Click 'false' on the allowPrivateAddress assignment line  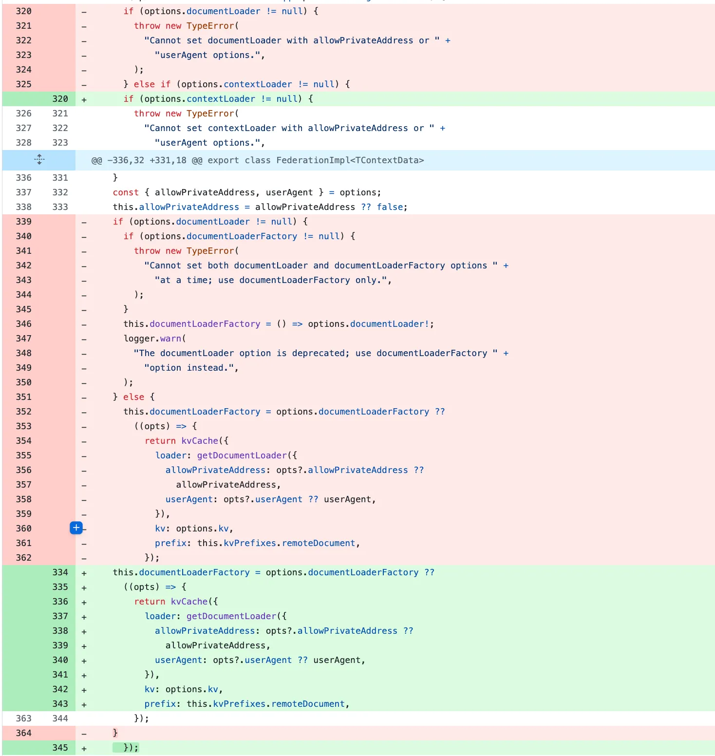coord(390,207)
